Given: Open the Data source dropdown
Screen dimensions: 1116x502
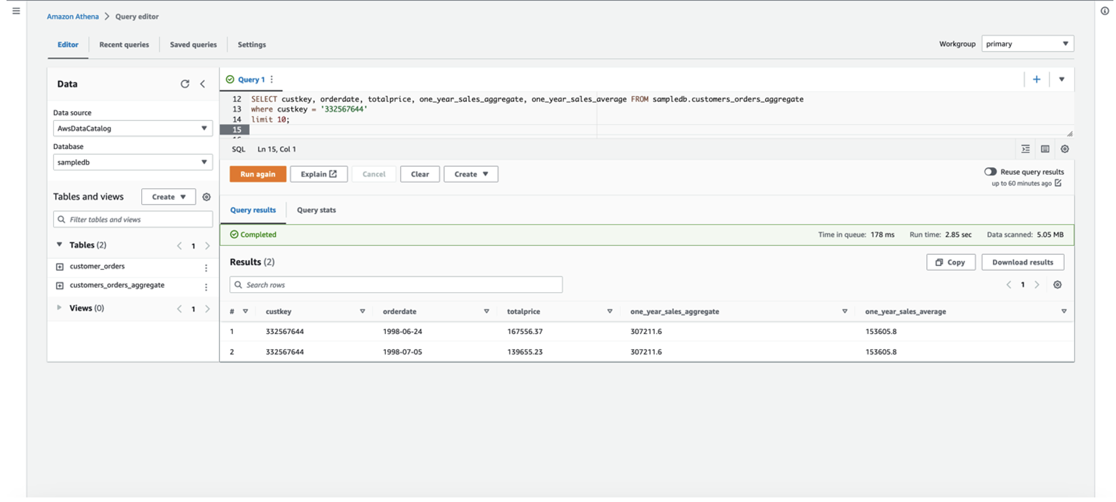Looking at the screenshot, I should (133, 128).
